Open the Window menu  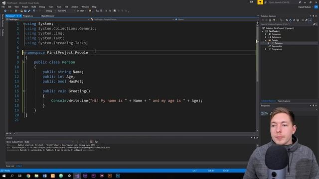point(85,6)
